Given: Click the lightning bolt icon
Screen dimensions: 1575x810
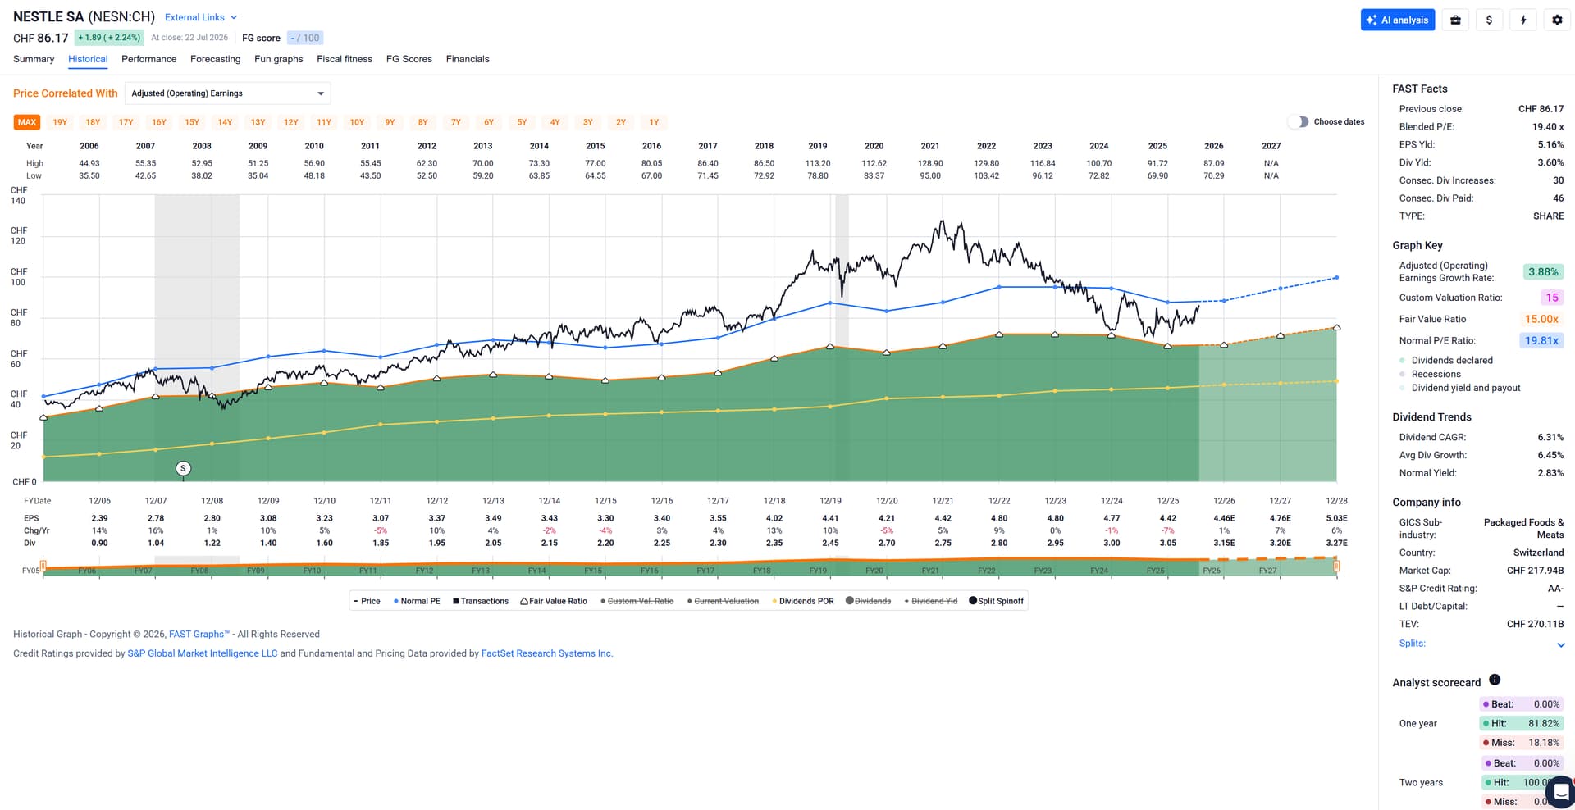Looking at the screenshot, I should pyautogui.click(x=1523, y=20).
